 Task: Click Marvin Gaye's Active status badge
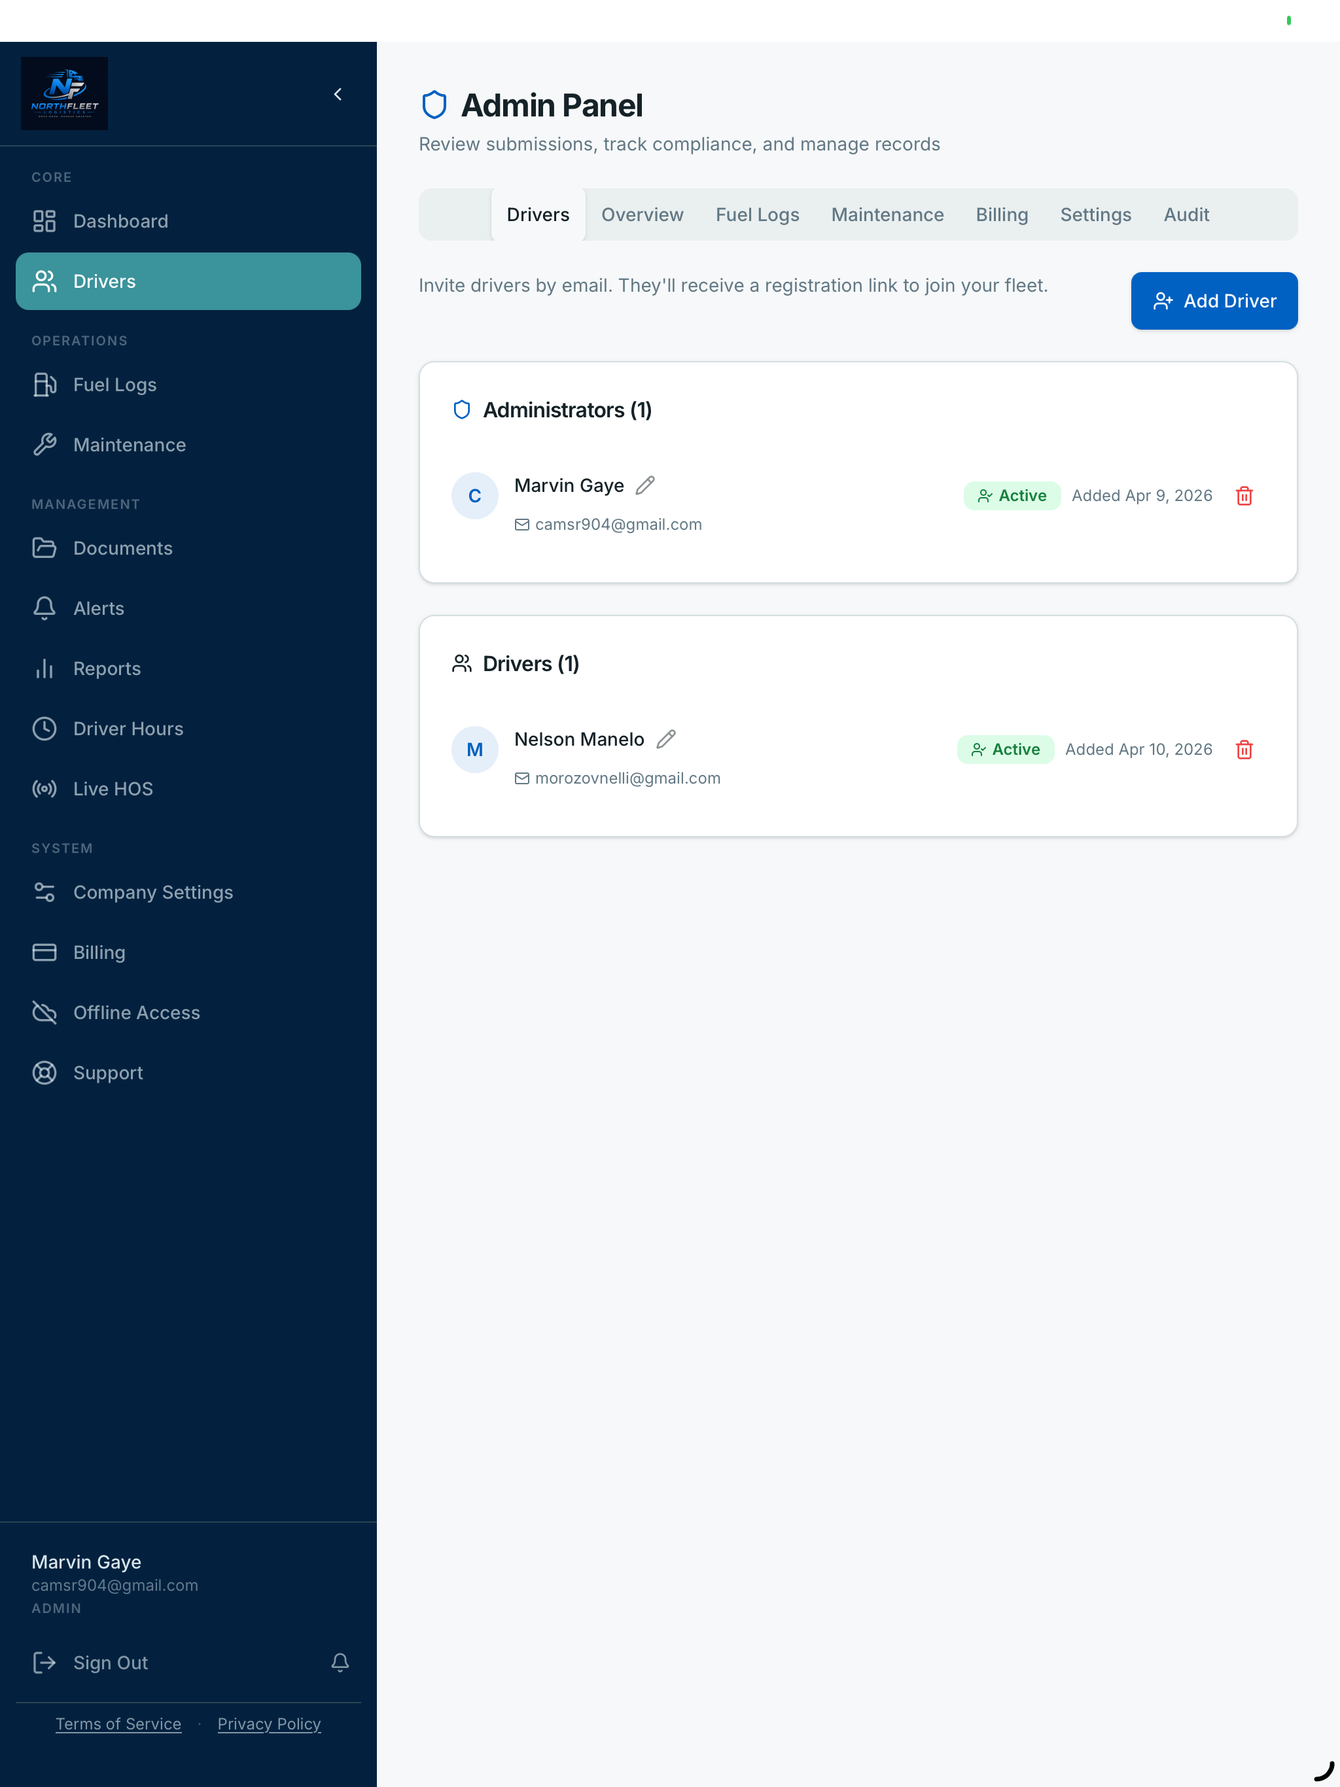click(x=1012, y=496)
